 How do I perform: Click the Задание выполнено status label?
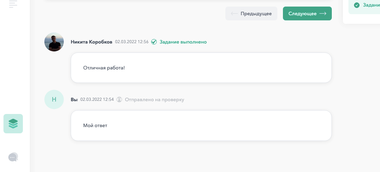(x=183, y=42)
